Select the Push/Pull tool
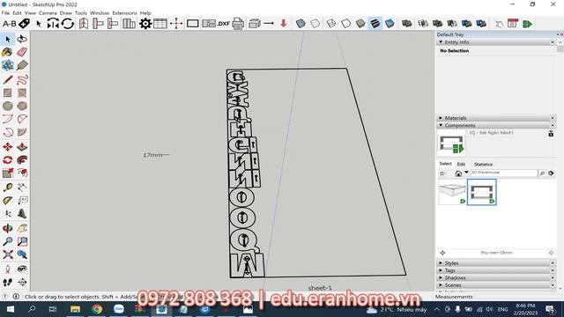564x317 pixels. click(x=22, y=147)
